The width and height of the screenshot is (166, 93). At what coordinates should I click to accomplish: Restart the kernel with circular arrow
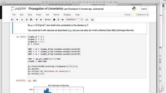58,20
